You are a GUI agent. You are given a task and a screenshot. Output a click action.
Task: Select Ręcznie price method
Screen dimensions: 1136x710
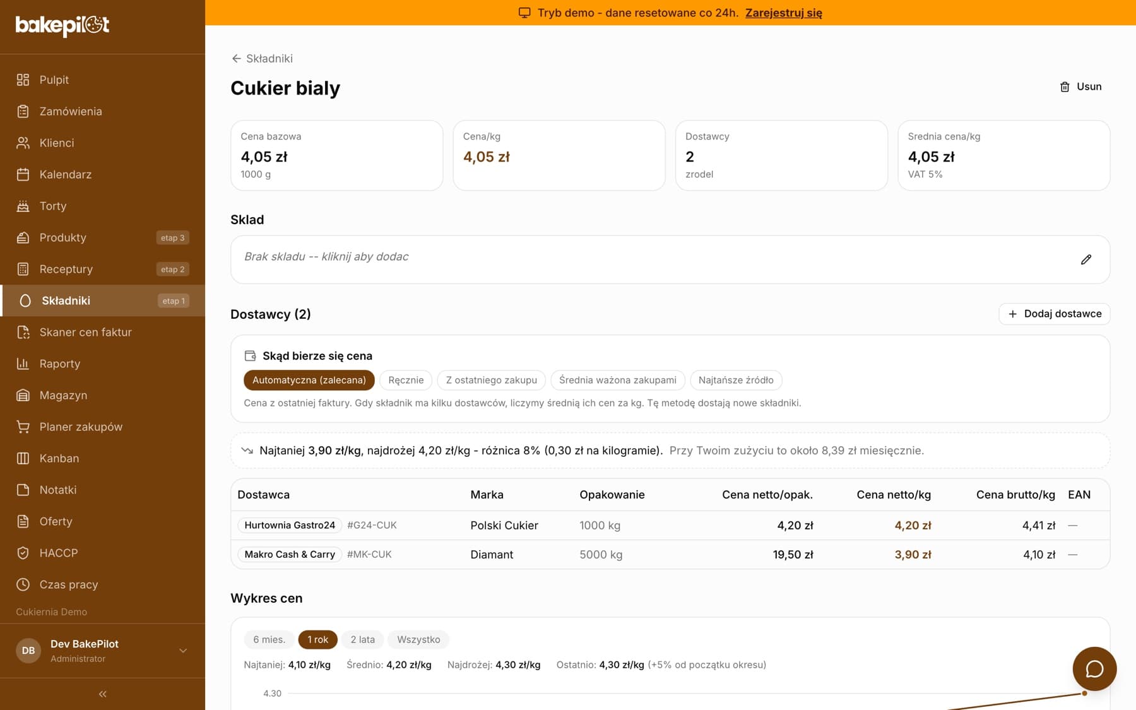(x=406, y=380)
